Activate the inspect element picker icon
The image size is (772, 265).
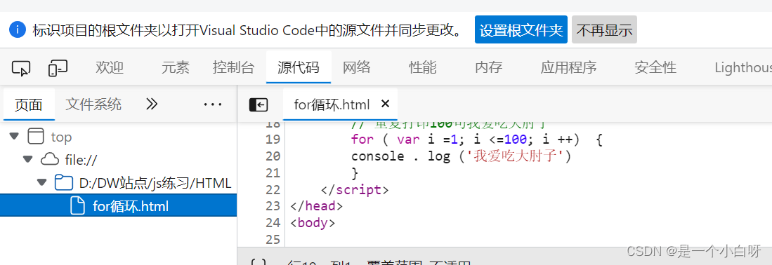tap(21, 68)
